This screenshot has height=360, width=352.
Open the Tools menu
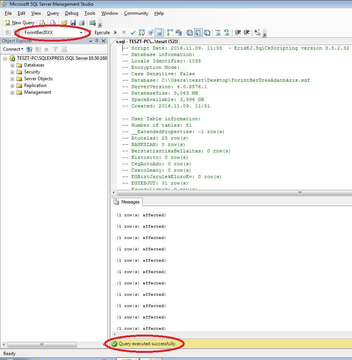pyautogui.click(x=90, y=13)
